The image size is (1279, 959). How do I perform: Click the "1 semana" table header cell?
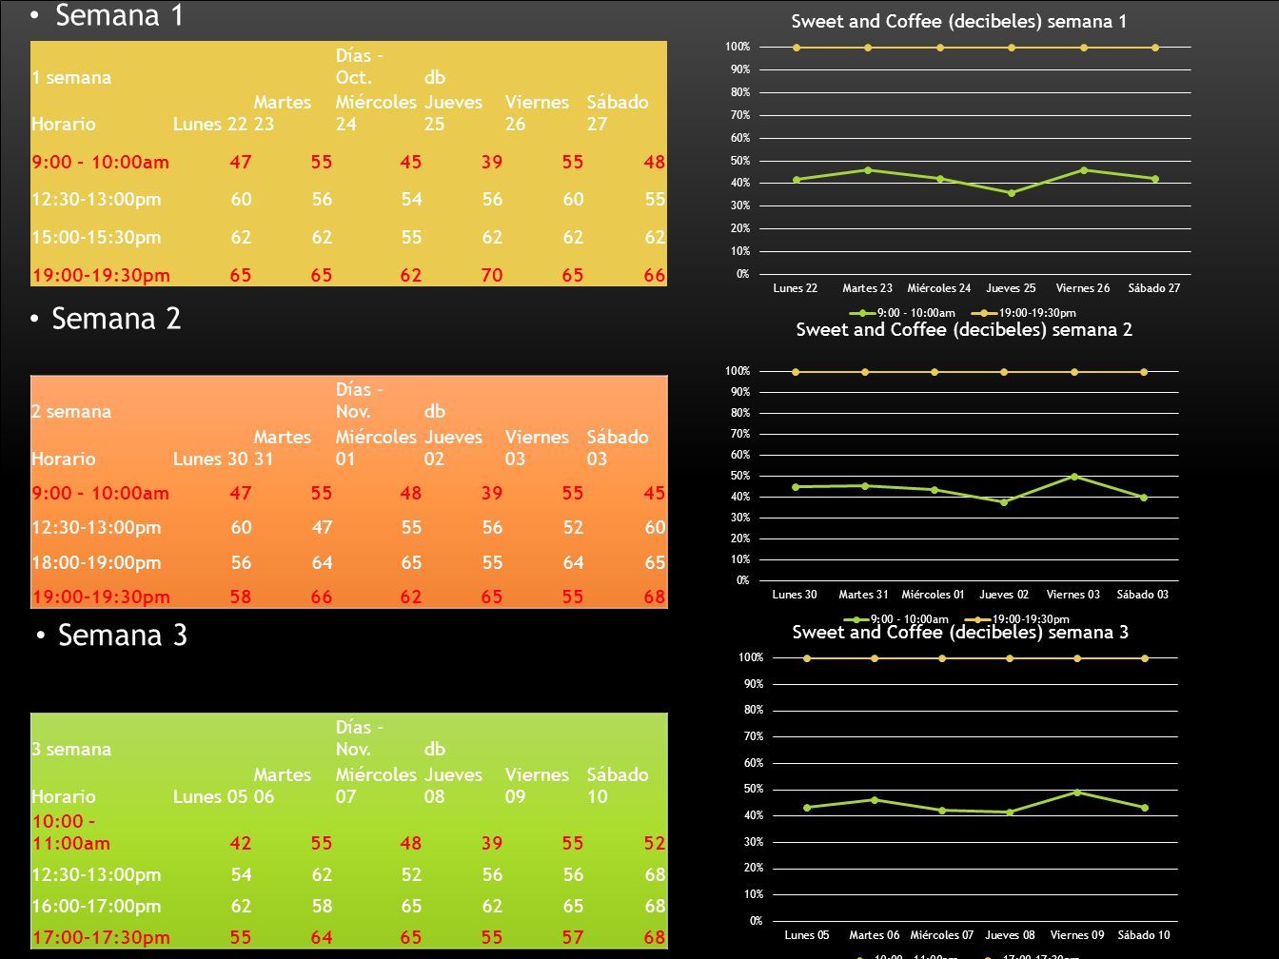[x=71, y=77]
